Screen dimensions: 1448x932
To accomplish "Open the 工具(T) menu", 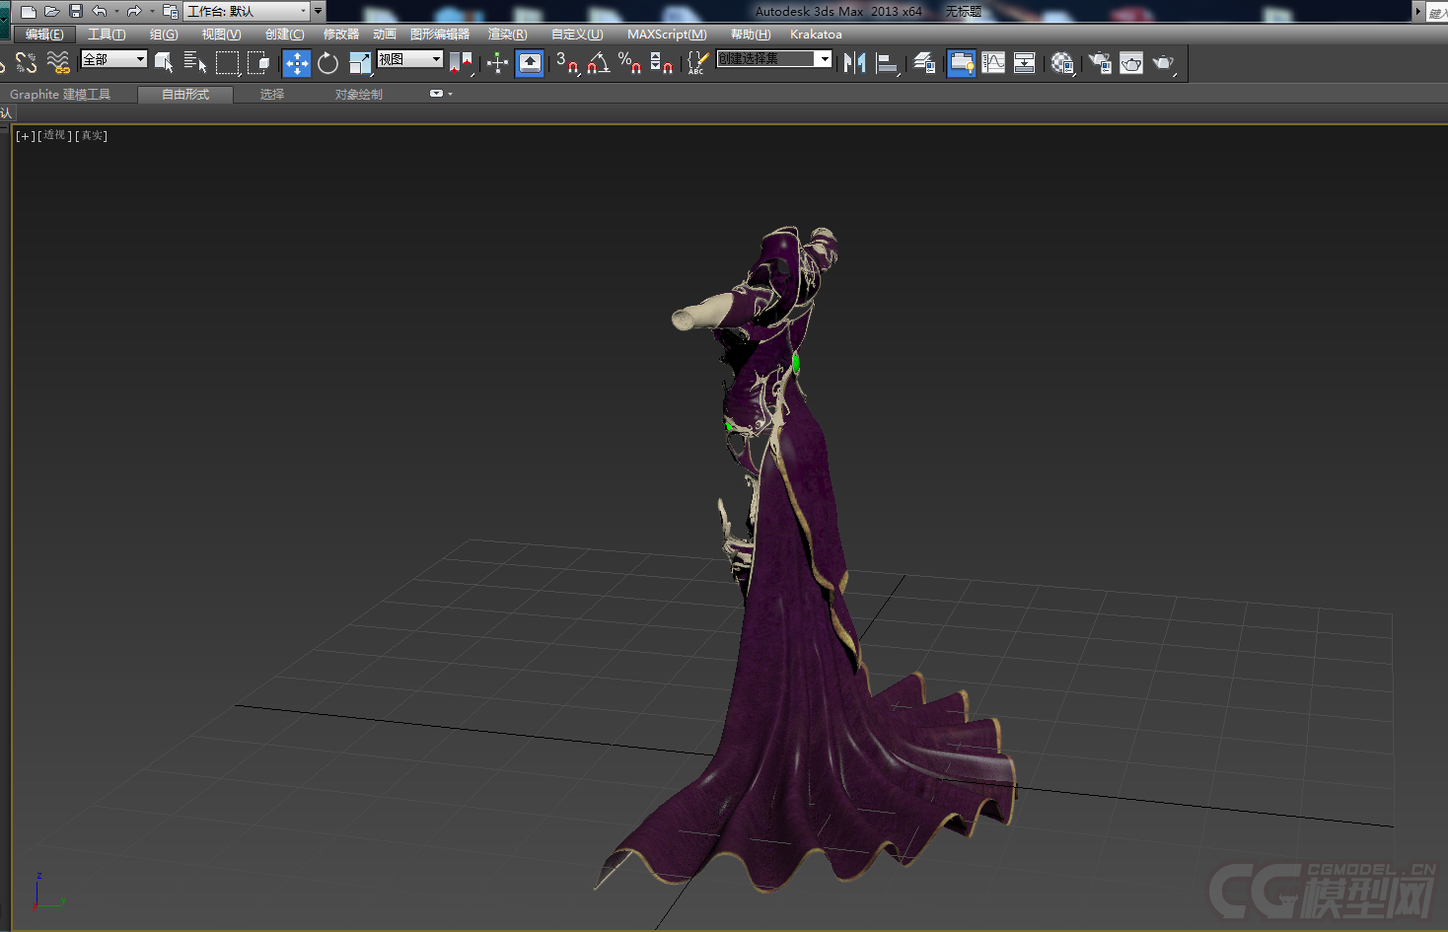I will (107, 35).
